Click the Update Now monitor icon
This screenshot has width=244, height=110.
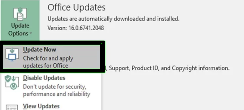(x=12, y=55)
